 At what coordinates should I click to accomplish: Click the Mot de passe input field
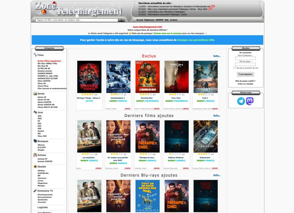(245, 64)
